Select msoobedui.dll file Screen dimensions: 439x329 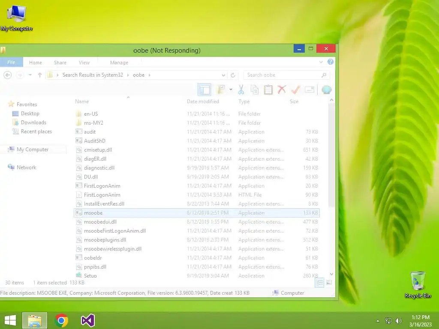(x=196, y=222)
